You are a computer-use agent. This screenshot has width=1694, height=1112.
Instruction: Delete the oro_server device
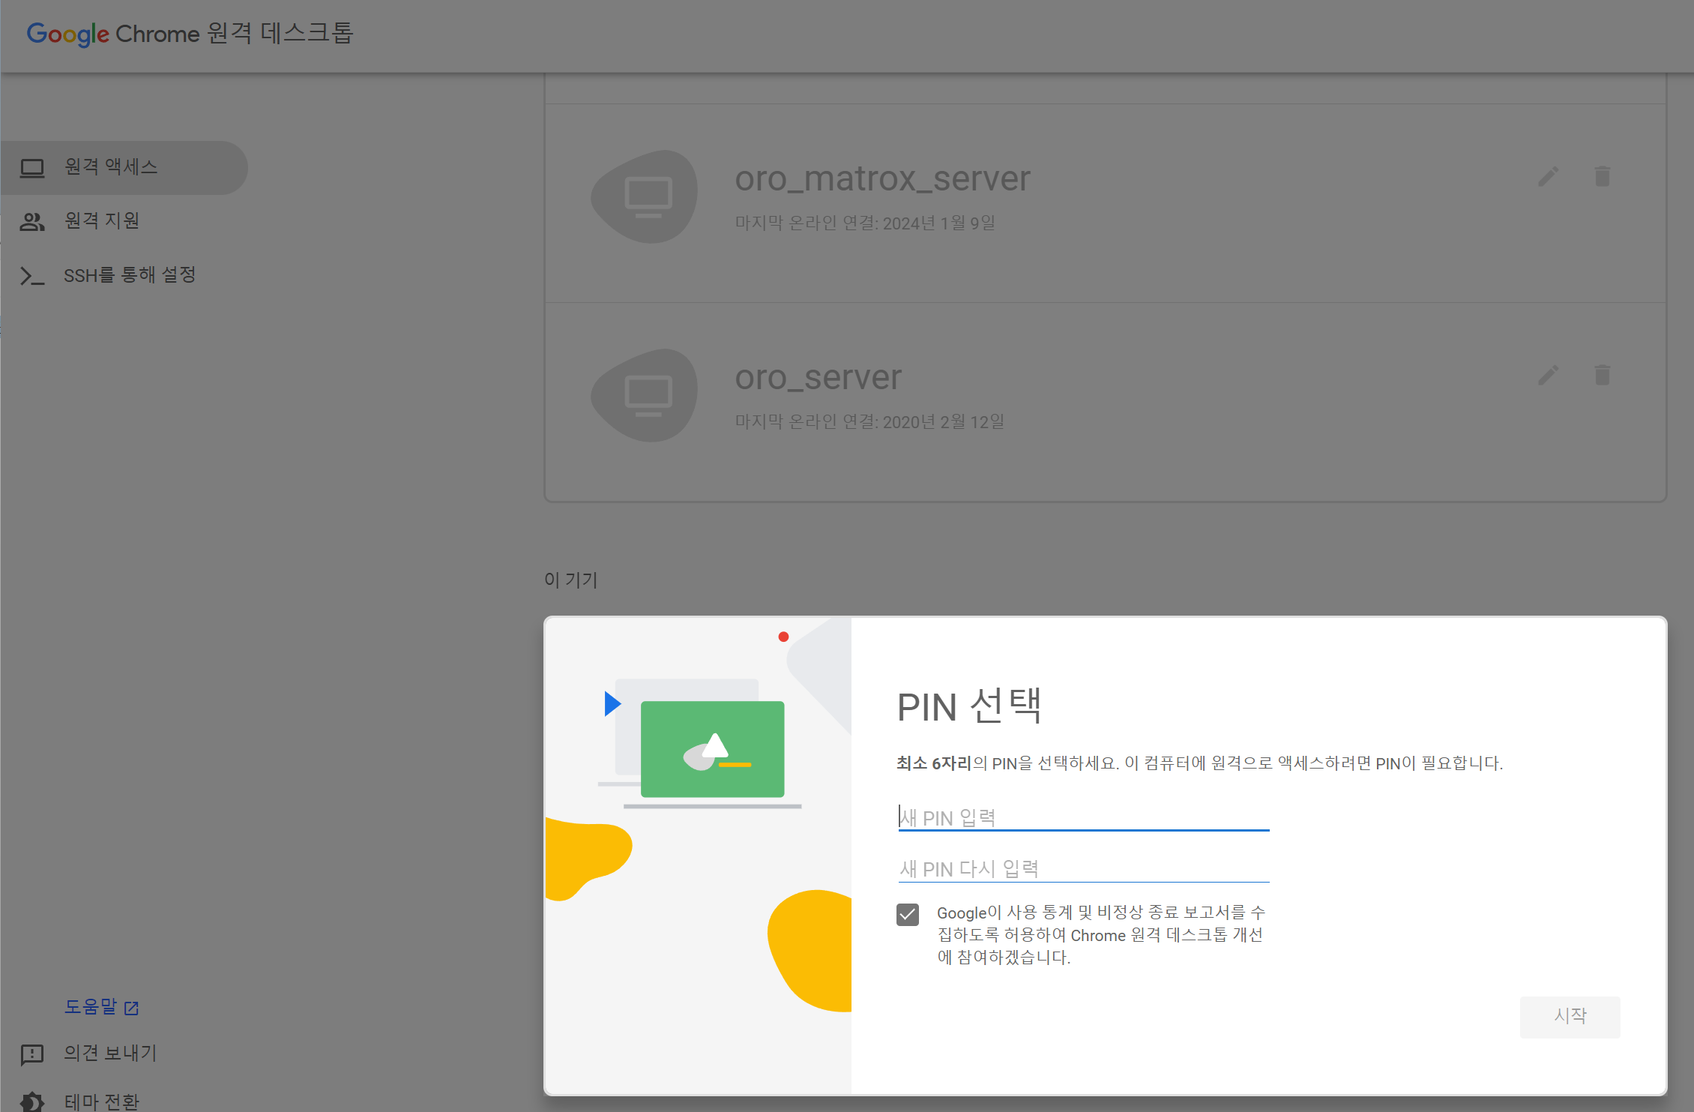pyautogui.click(x=1603, y=376)
